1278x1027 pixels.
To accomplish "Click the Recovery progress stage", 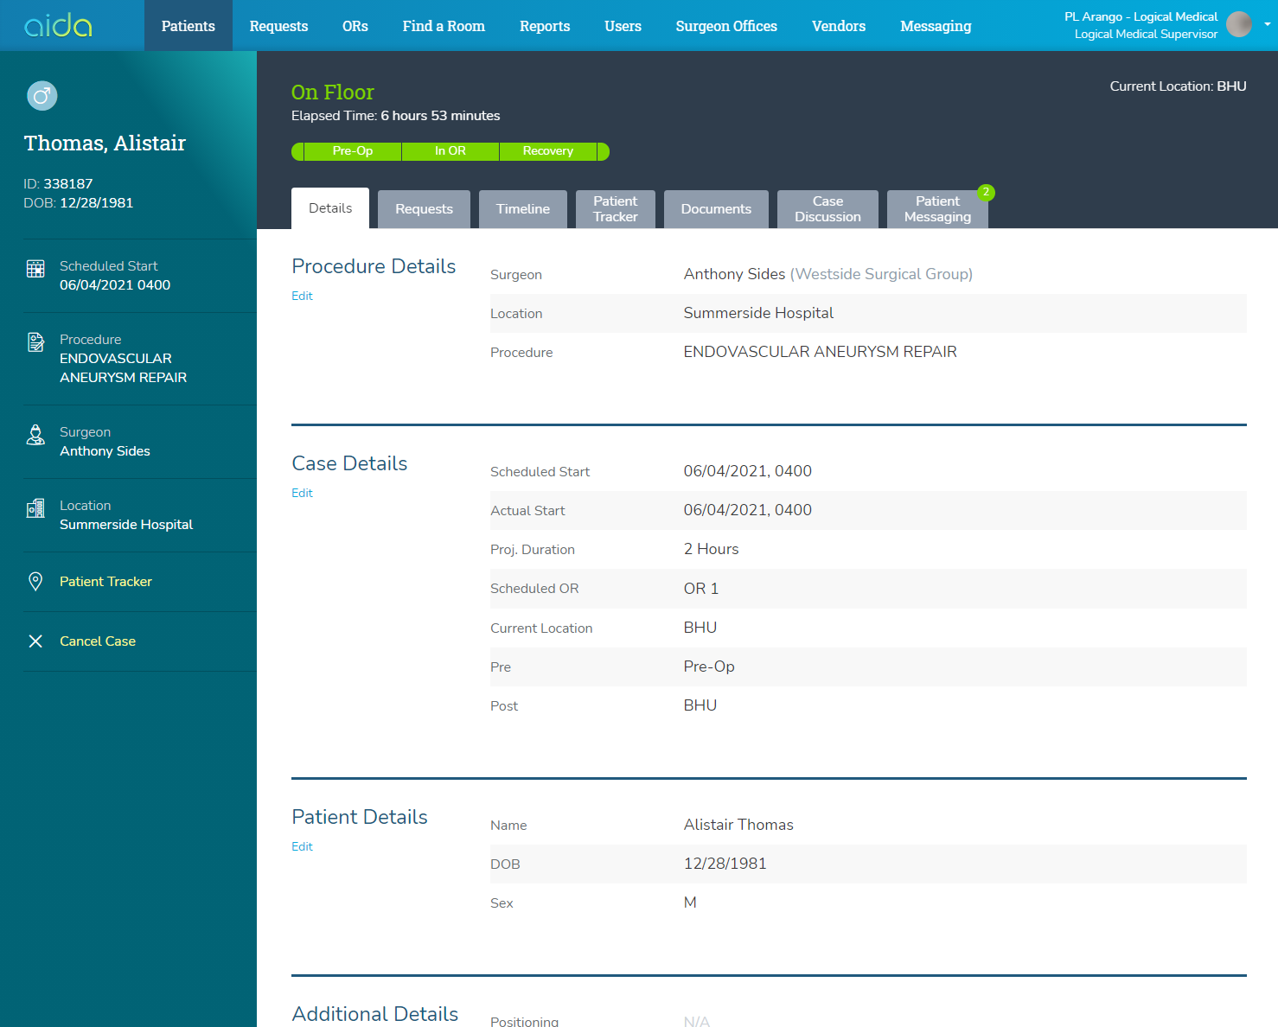I will (547, 151).
